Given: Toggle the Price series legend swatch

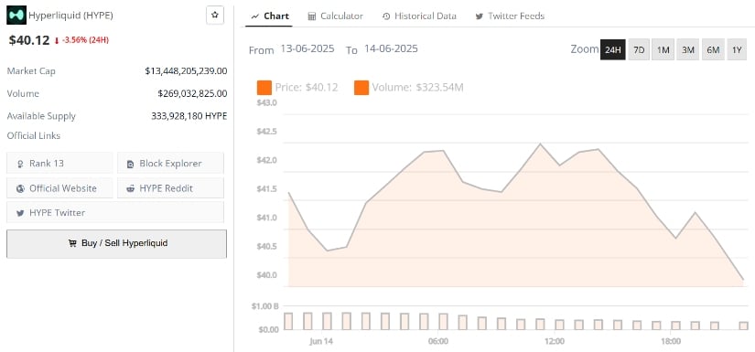Looking at the screenshot, I should tap(264, 88).
